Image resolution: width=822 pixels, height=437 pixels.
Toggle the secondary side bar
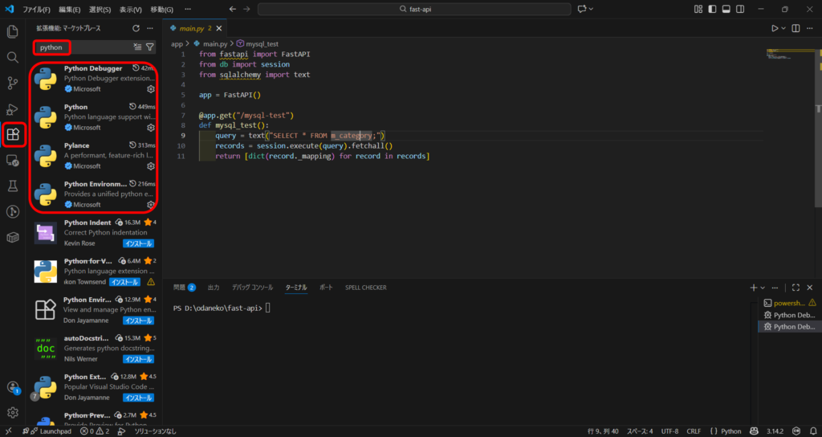pos(739,9)
